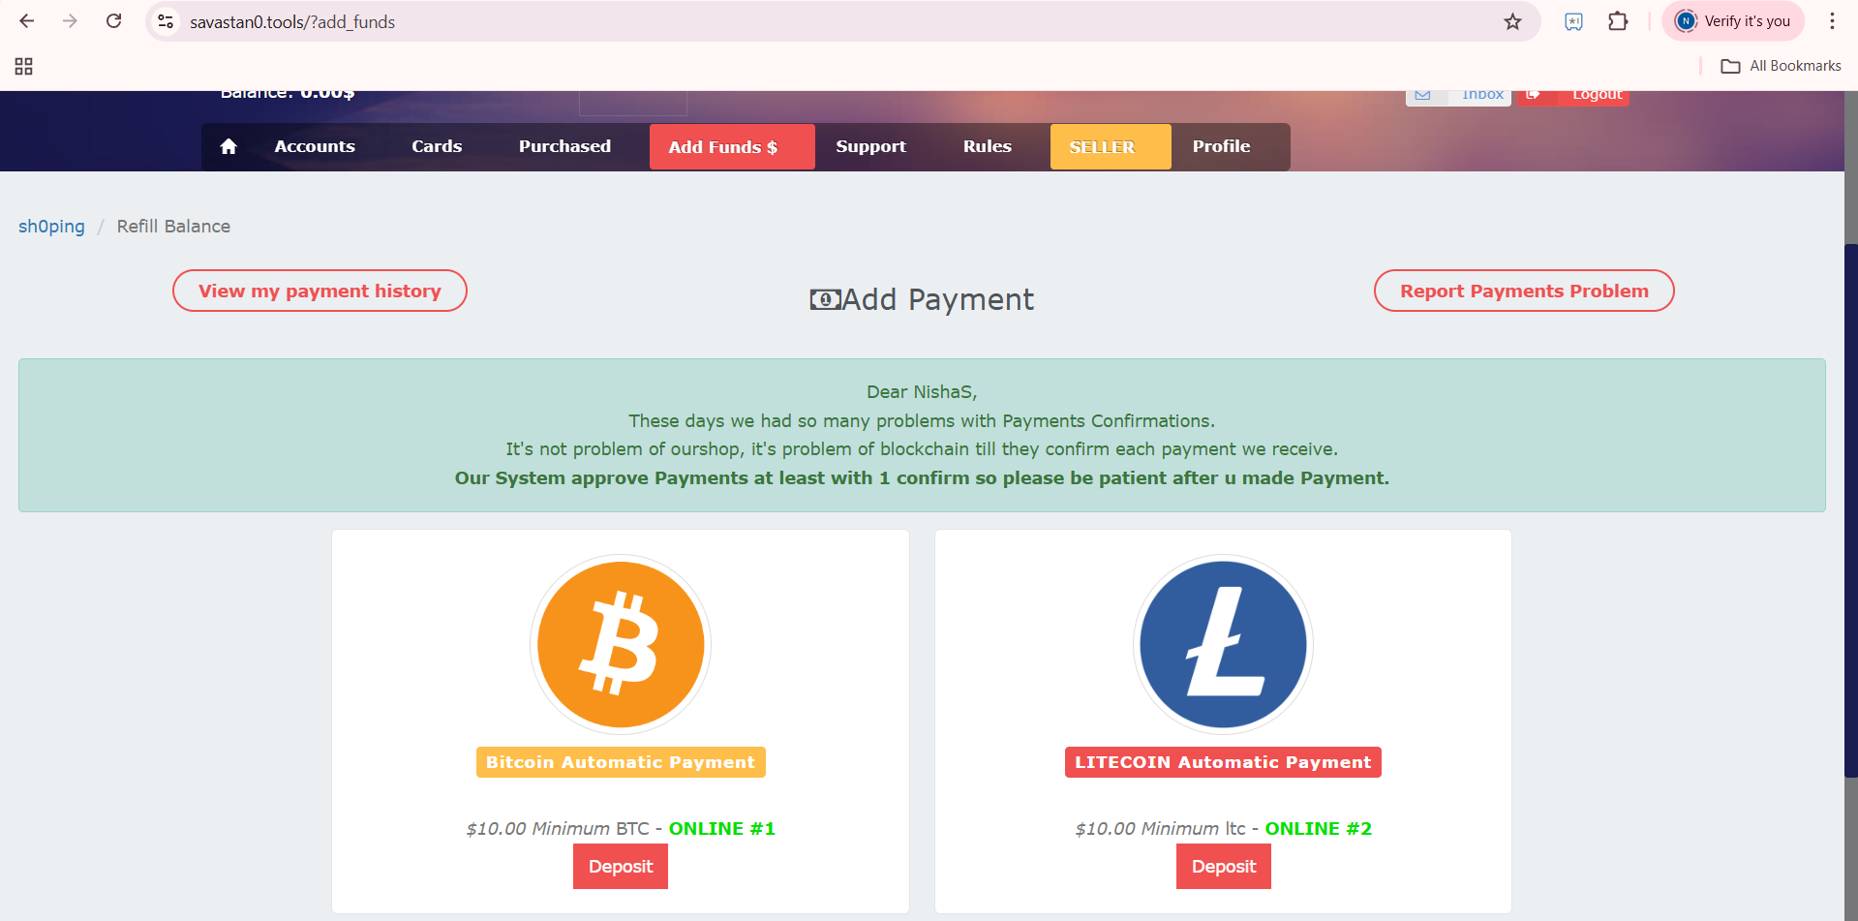
Task: Click the ONLINE #1 status text
Action: (x=722, y=829)
